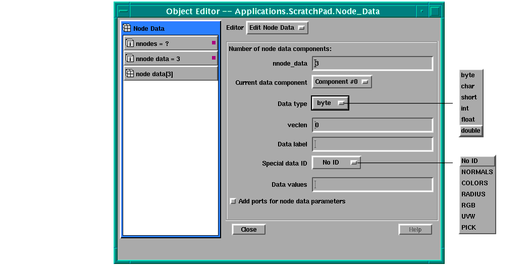The width and height of the screenshot is (530, 266).
Task: Focus the Data label text field
Action: [373, 144]
